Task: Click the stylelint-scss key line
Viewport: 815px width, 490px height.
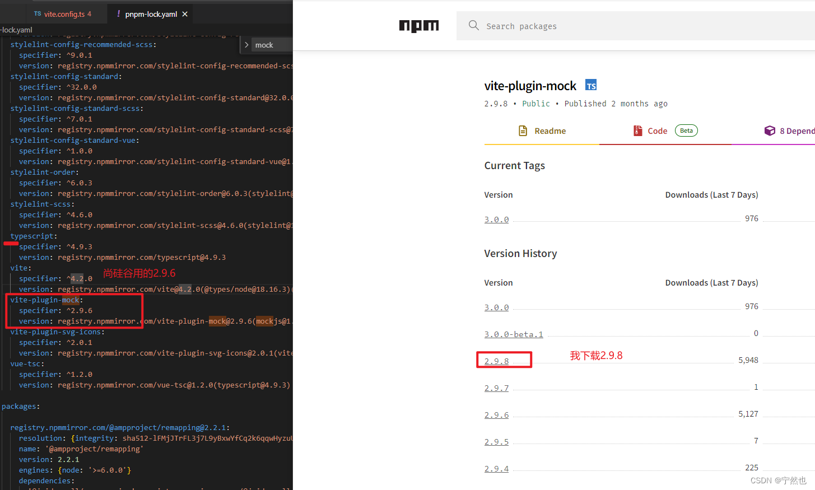Action: click(x=42, y=204)
